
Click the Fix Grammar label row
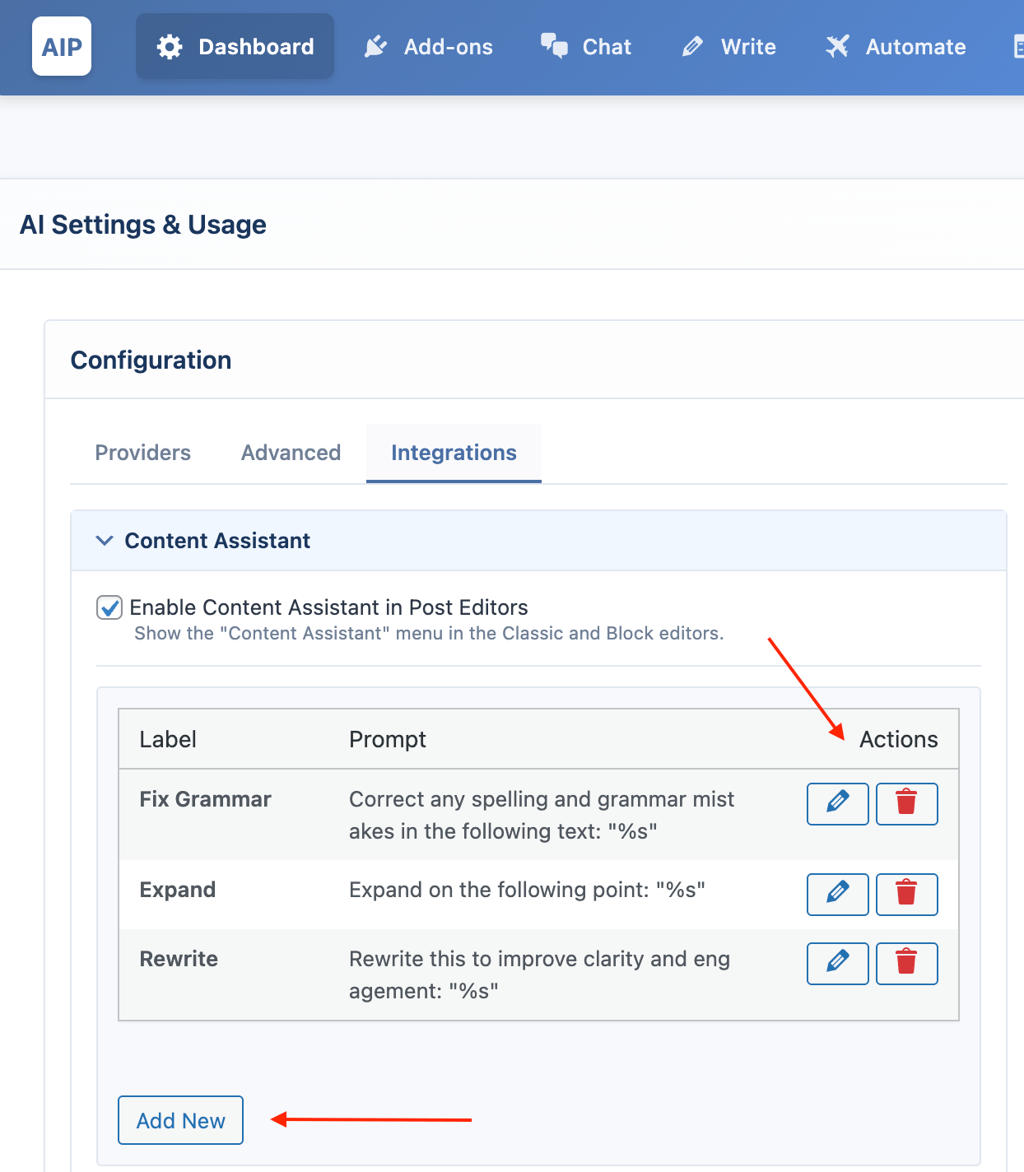(538, 815)
